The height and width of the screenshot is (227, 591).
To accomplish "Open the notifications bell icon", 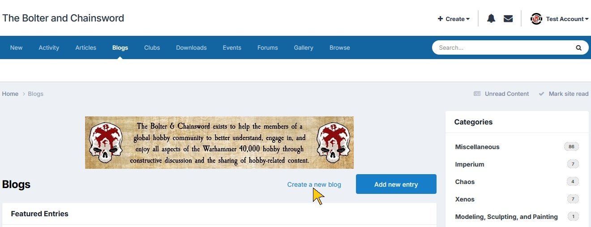I will pyautogui.click(x=491, y=19).
